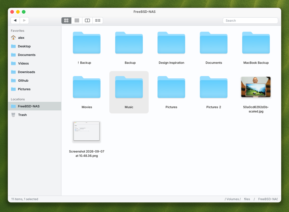The image size is (289, 212).
Task: Open Documents in the sidebar Favorites
Action: tap(35, 55)
